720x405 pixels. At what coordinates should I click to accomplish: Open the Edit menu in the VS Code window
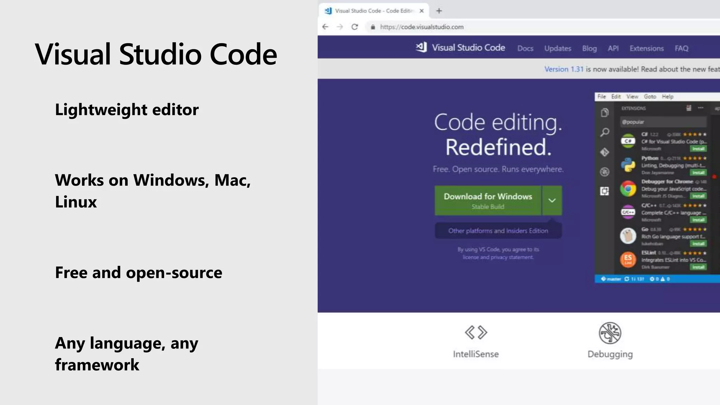pos(616,96)
